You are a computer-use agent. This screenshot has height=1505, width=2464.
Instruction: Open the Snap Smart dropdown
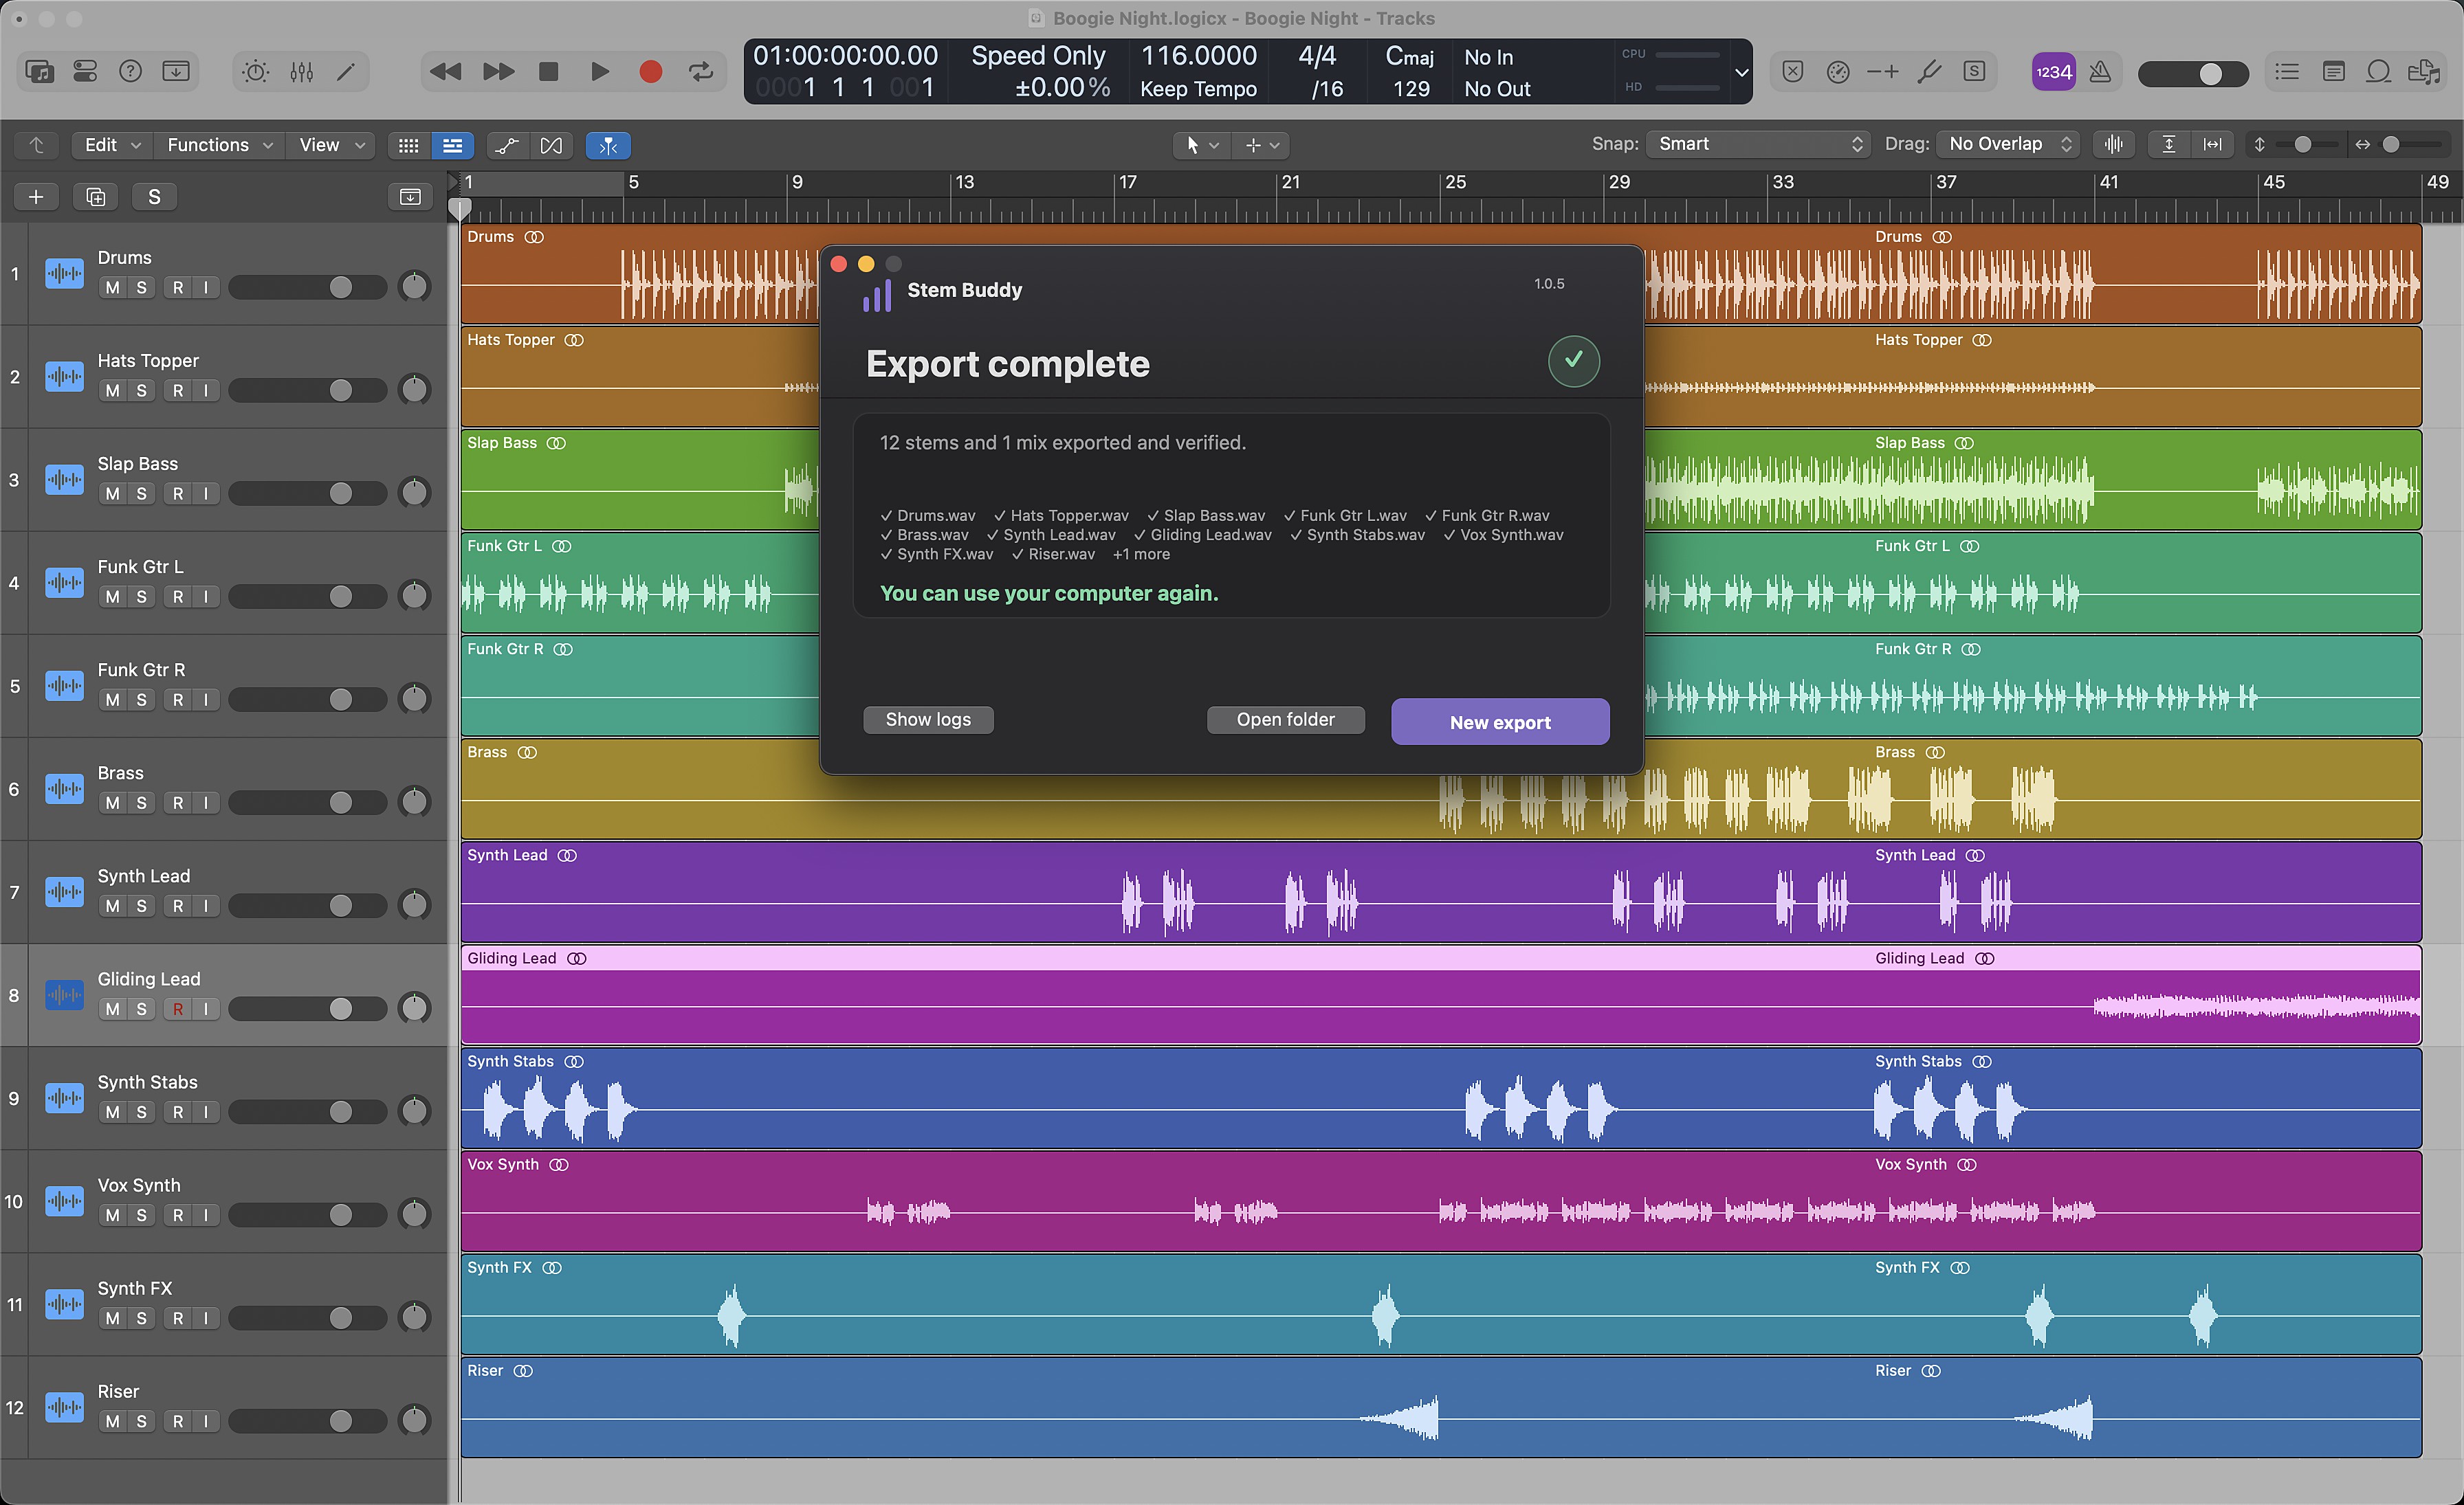pos(1758,144)
